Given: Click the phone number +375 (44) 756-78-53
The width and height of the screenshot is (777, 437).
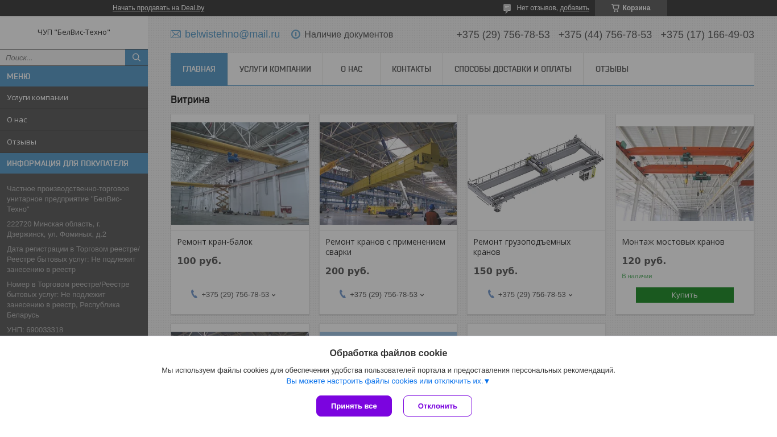Looking at the screenshot, I should (605, 35).
